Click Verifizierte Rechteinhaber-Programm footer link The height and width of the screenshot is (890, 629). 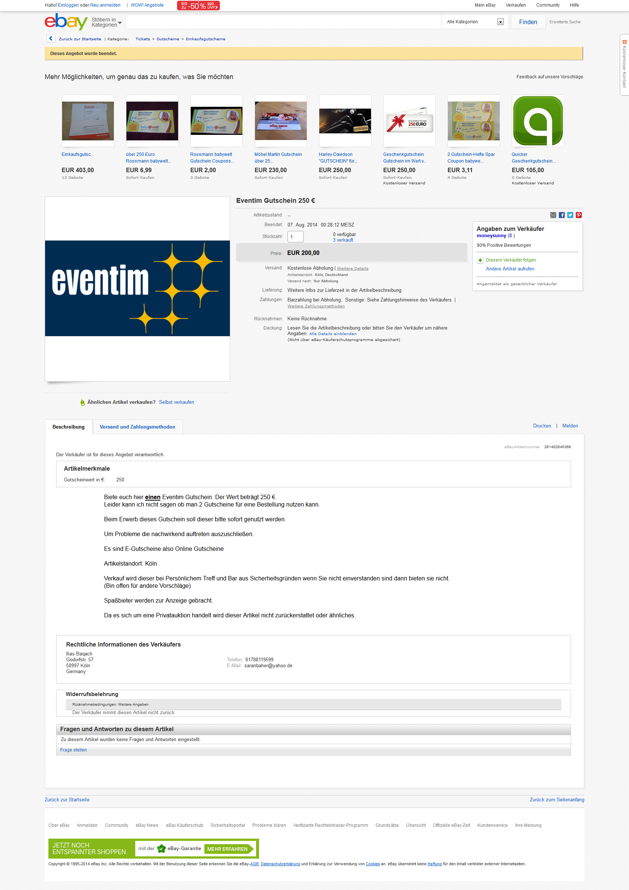[330, 825]
